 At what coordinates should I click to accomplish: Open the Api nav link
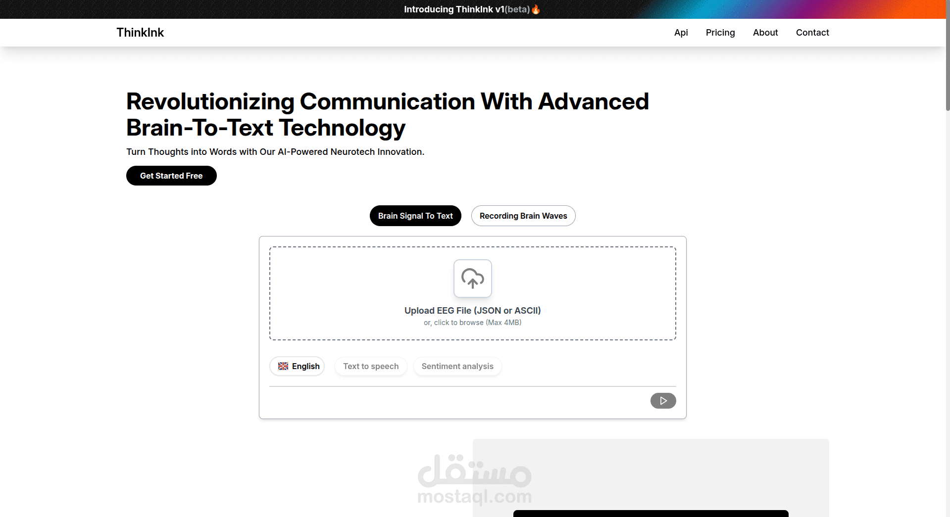click(681, 33)
